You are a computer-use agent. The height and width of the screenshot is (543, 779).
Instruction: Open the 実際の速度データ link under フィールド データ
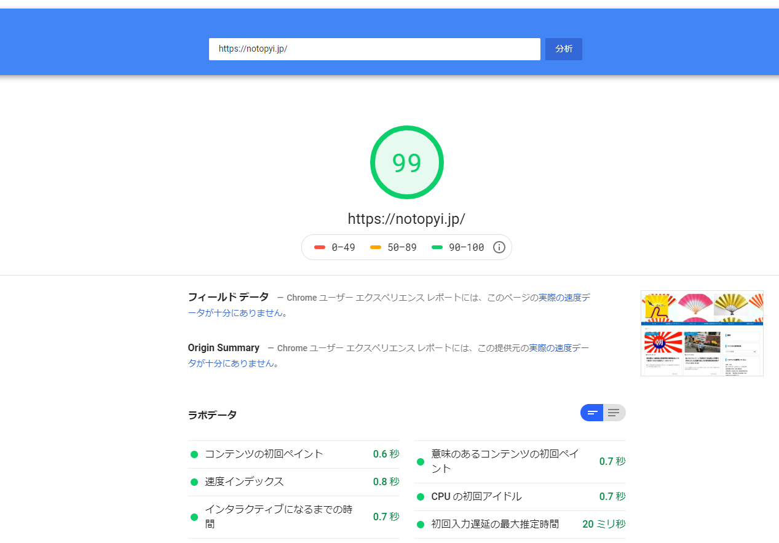click(x=564, y=298)
